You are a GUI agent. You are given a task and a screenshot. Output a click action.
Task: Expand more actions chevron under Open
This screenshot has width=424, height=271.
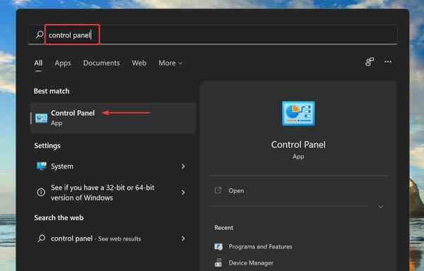[x=381, y=207]
